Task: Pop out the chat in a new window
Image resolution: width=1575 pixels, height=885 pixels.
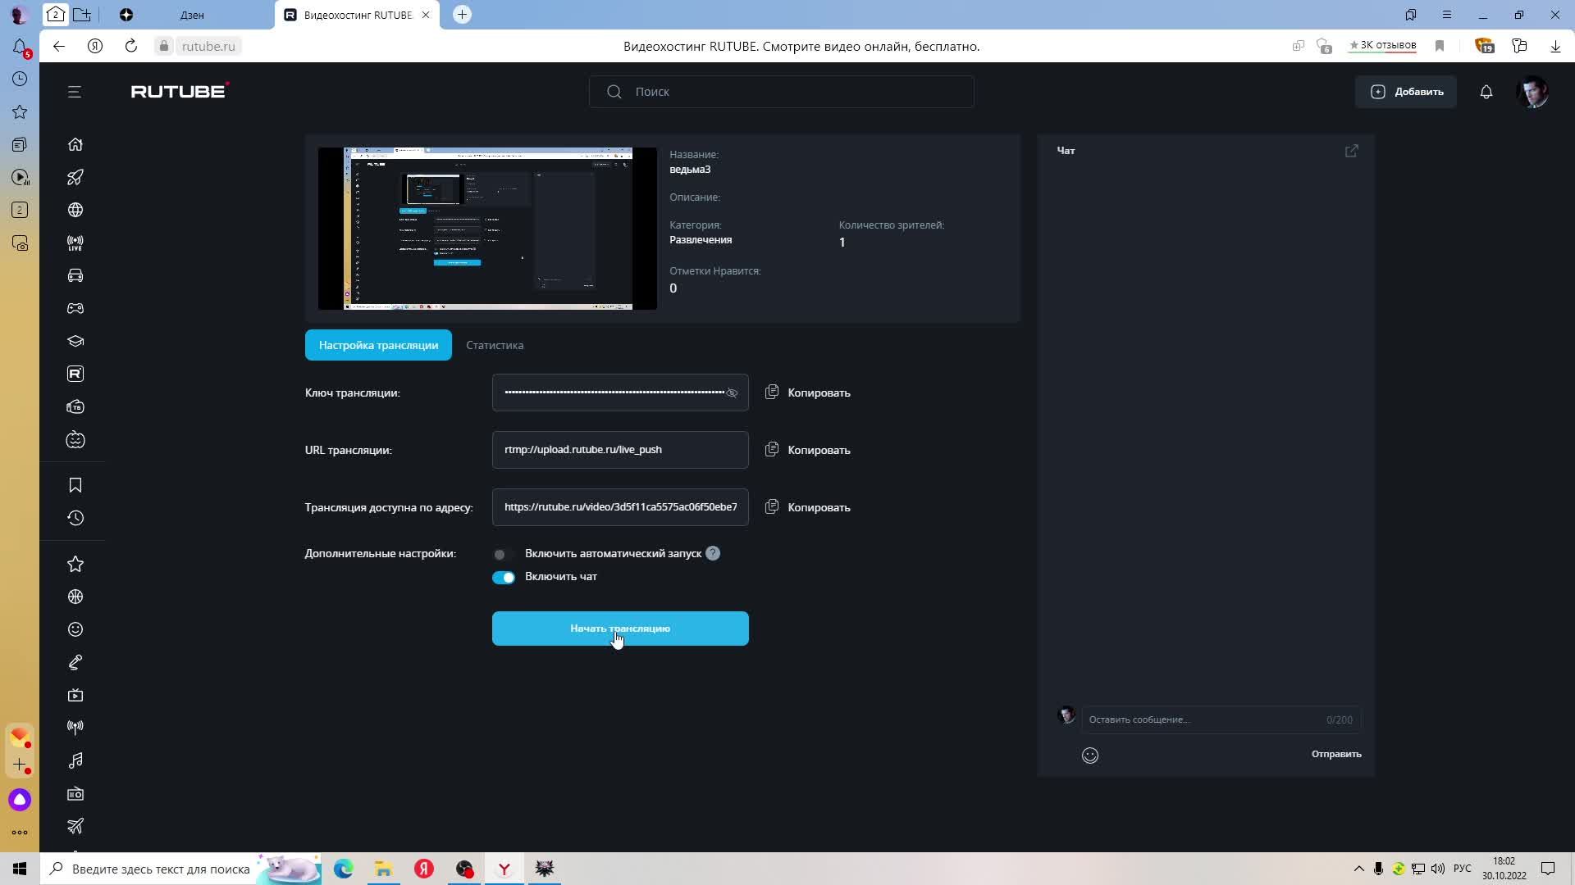Action: (1351, 151)
